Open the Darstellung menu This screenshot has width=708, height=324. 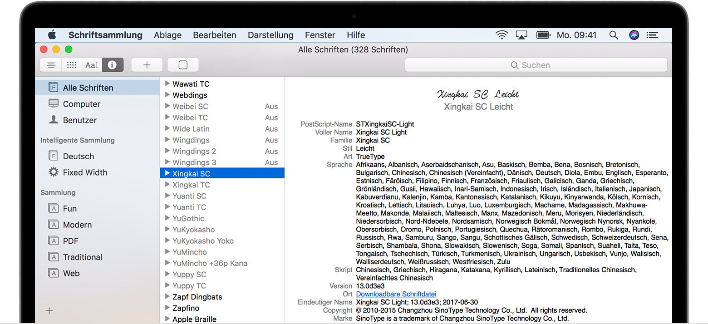(270, 35)
